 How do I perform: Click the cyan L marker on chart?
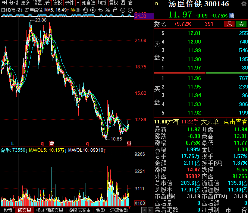tap(13, 143)
